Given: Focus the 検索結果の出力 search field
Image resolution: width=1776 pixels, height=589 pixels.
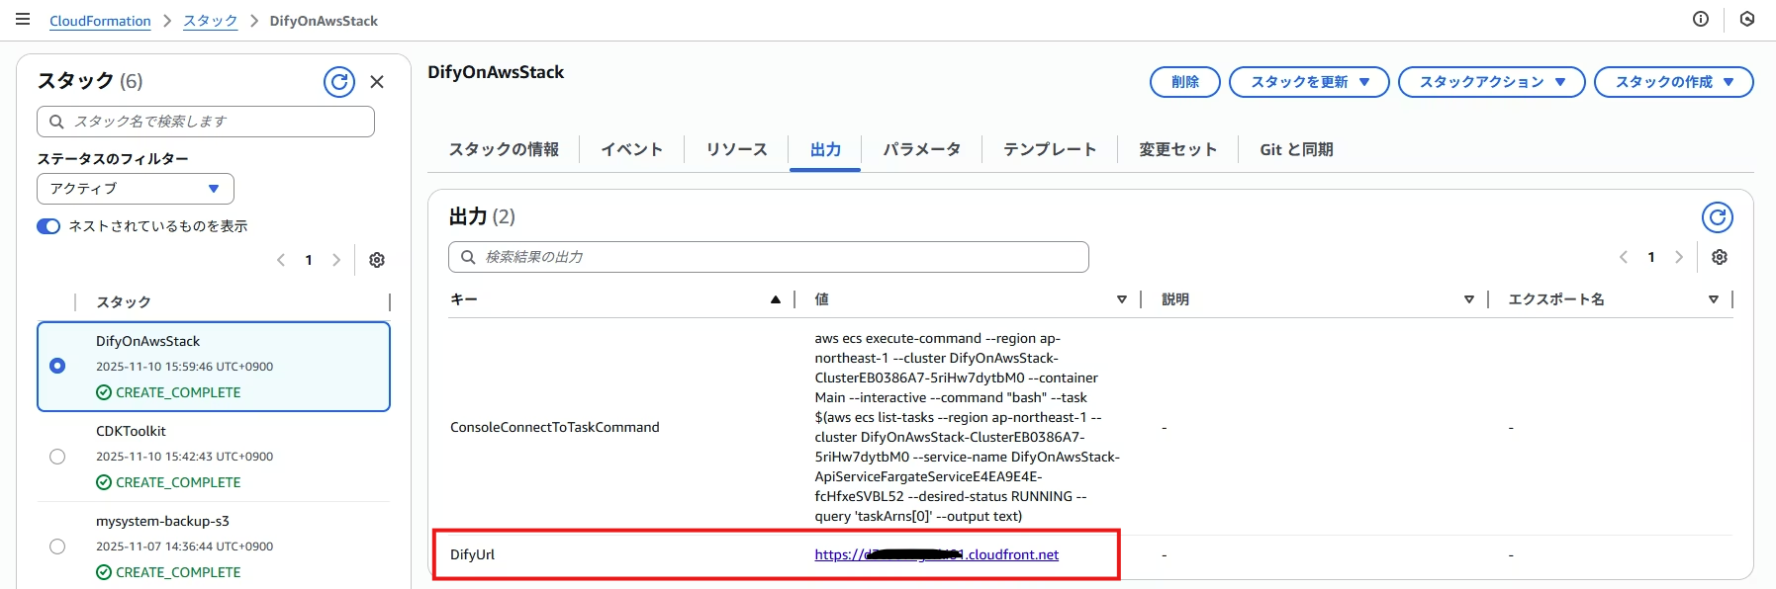Looking at the screenshot, I should tap(769, 257).
